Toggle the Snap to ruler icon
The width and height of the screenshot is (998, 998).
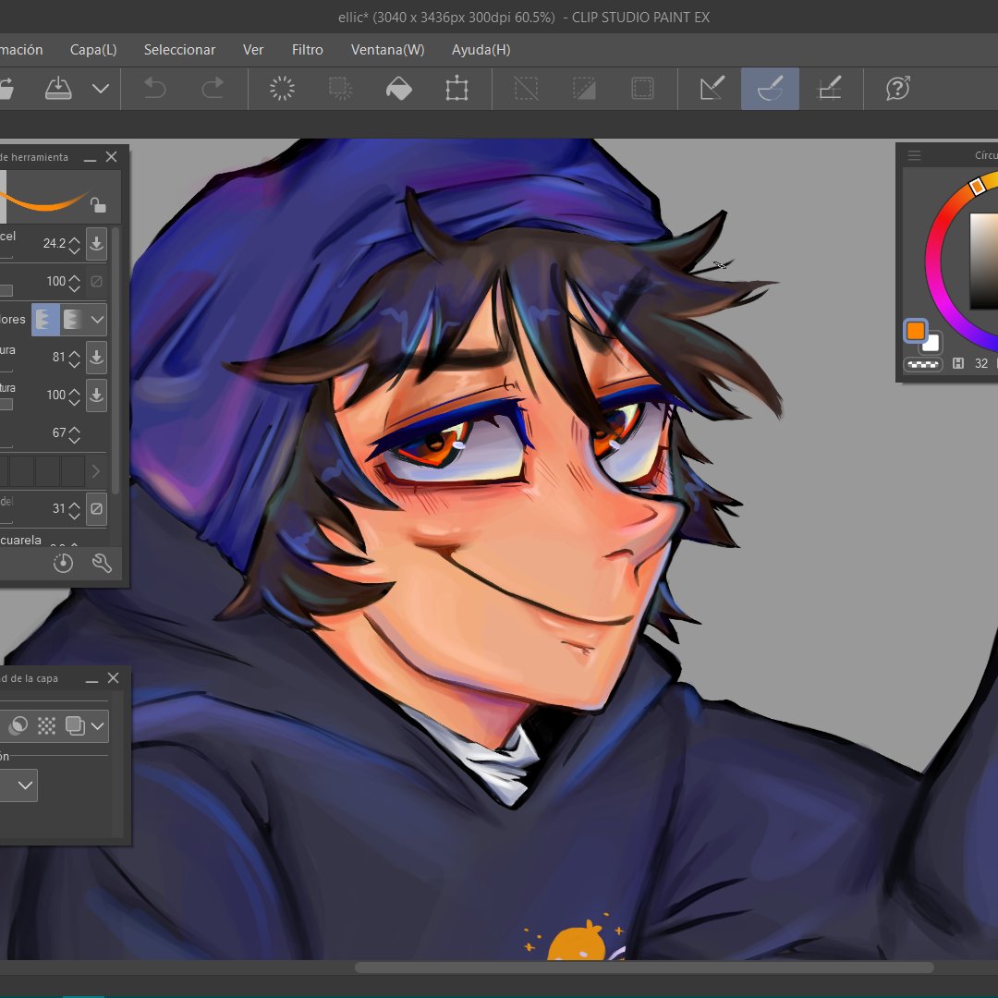tap(712, 89)
